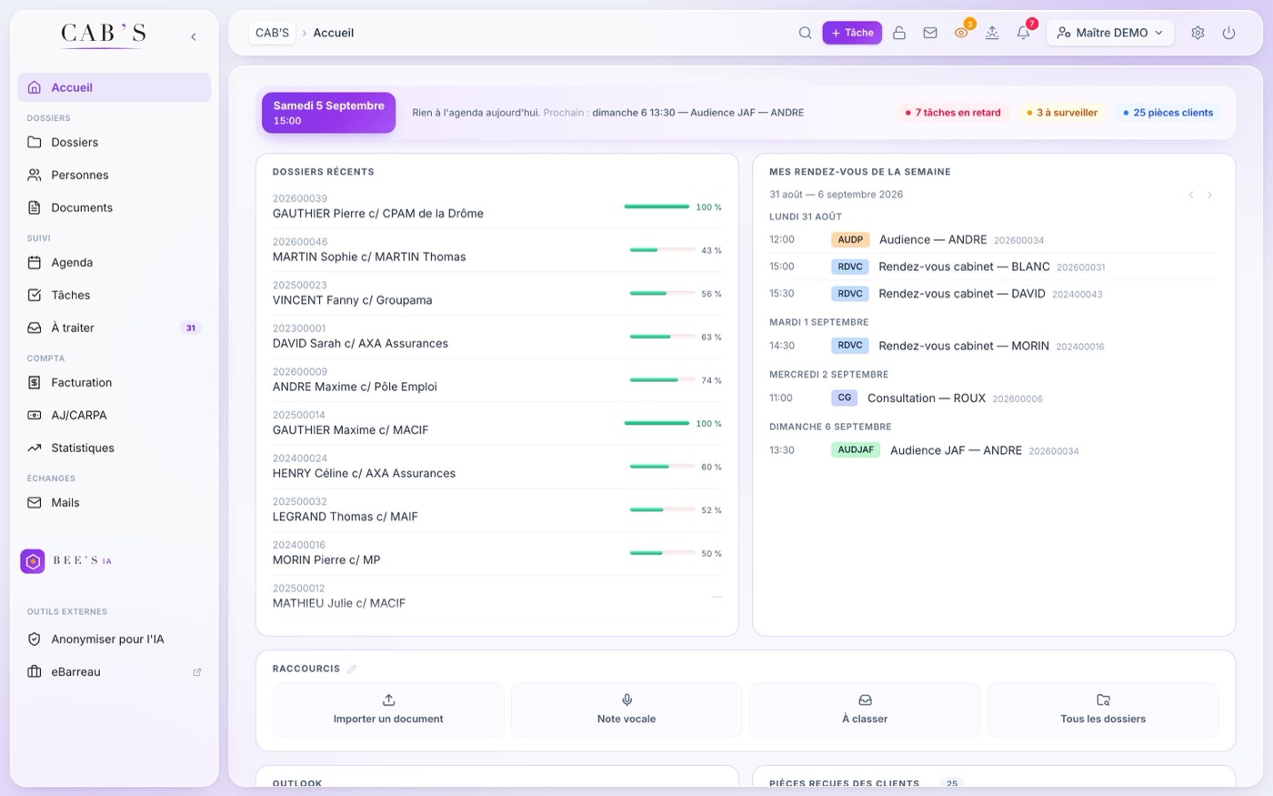Screen dimensions: 1273x796
Task: Edit shortcuts with the pencil icon
Action: pos(352,669)
